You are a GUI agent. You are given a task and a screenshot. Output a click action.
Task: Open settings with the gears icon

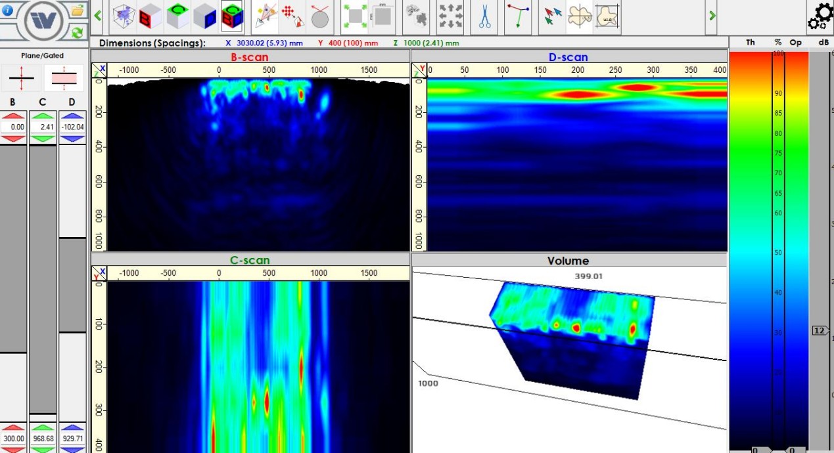pyautogui.click(x=820, y=16)
